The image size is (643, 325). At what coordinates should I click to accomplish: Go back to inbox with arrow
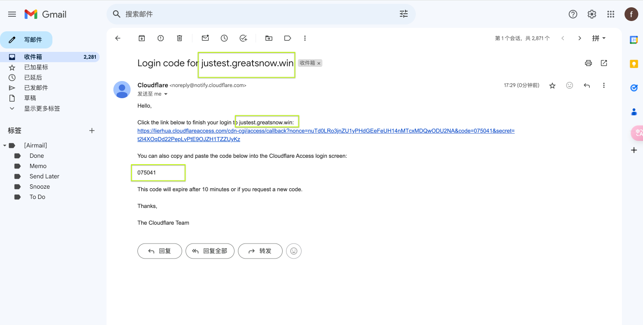pyautogui.click(x=118, y=38)
